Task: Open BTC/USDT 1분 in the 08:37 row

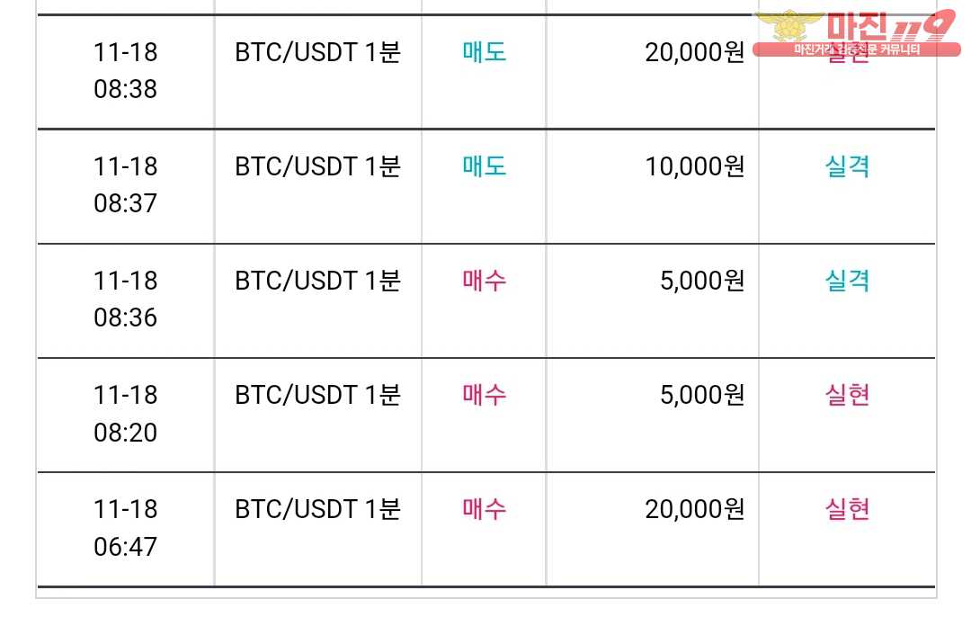Action: (317, 166)
